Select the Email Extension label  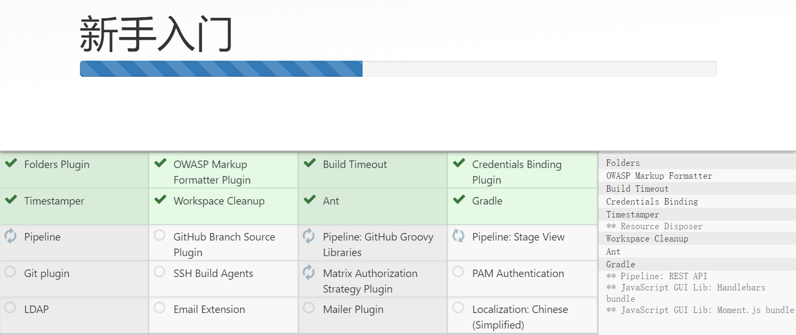209,309
